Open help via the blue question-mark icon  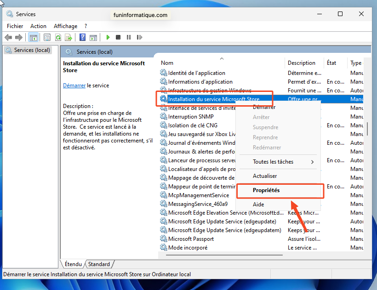click(82, 37)
